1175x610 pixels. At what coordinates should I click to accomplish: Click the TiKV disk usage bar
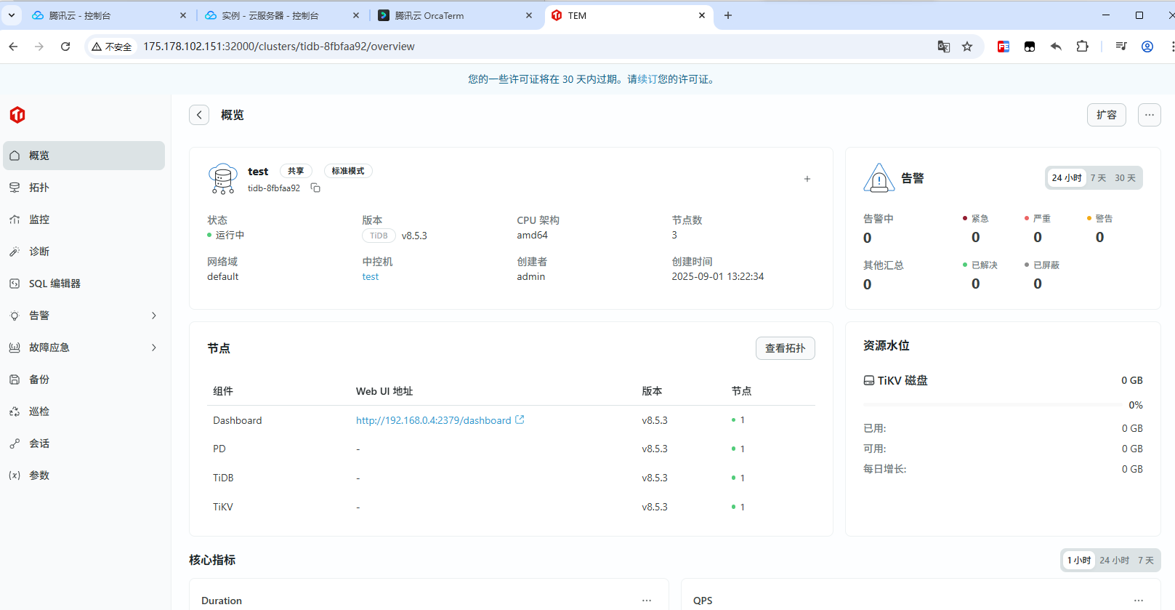point(992,405)
